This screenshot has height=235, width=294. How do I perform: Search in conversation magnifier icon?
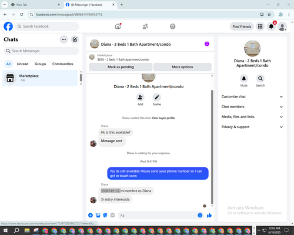click(x=260, y=79)
